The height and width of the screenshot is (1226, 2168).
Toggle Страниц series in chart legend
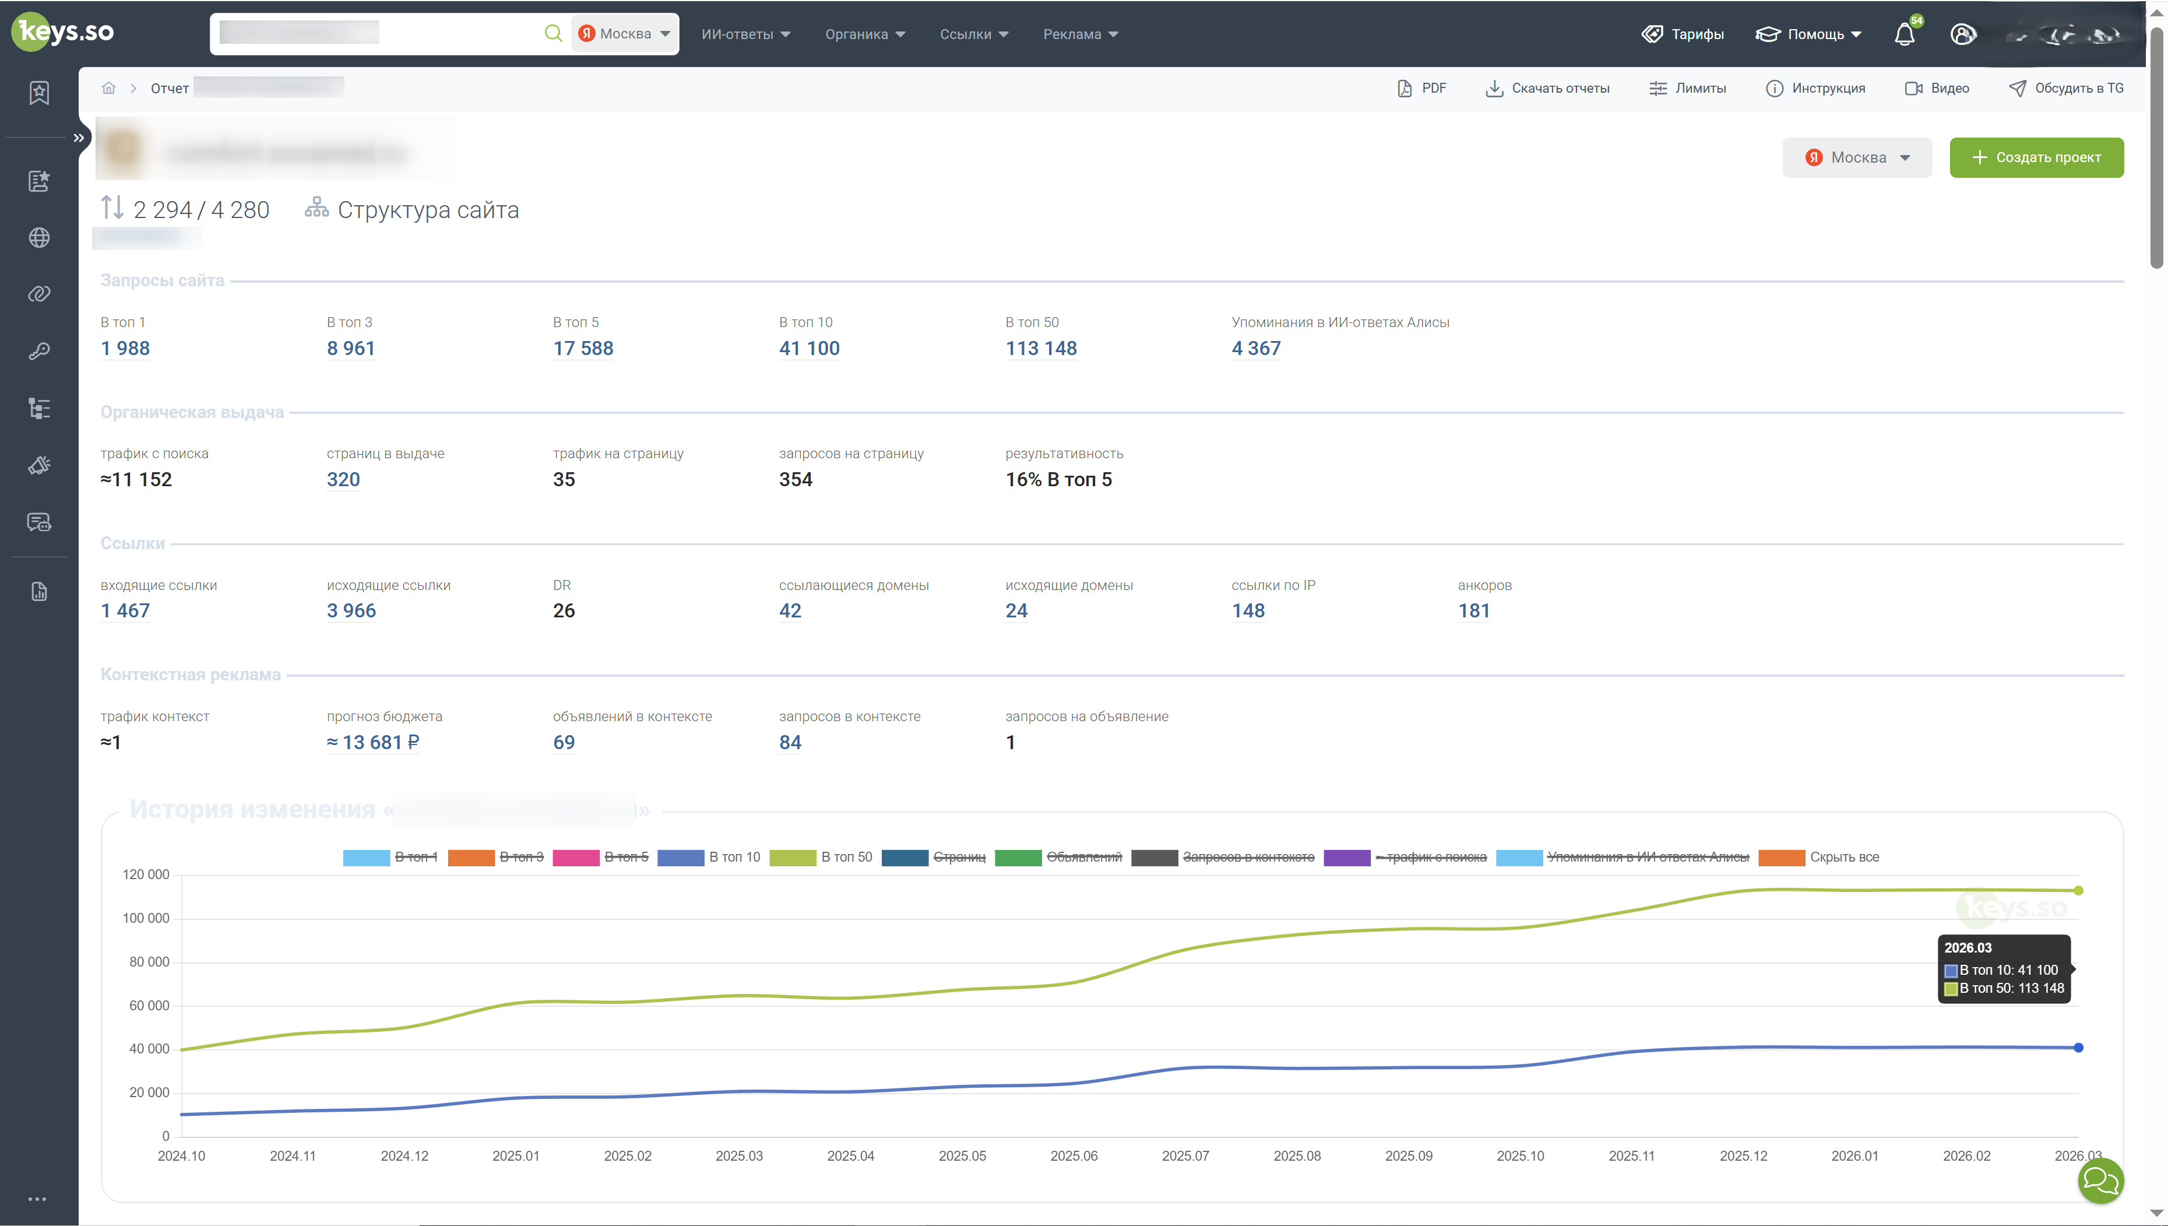934,857
